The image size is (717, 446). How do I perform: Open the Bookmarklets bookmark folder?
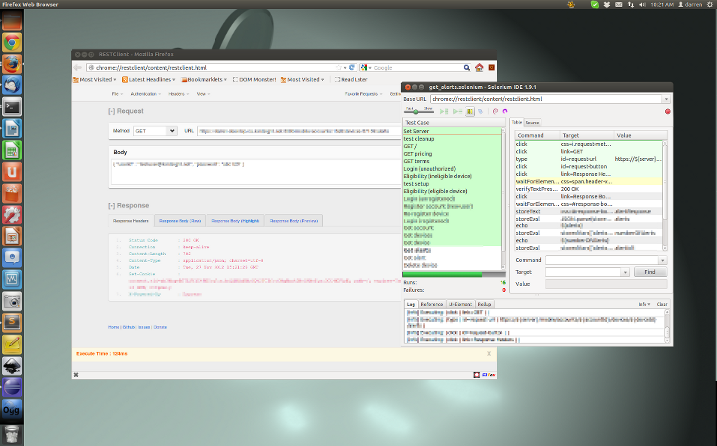click(x=204, y=80)
